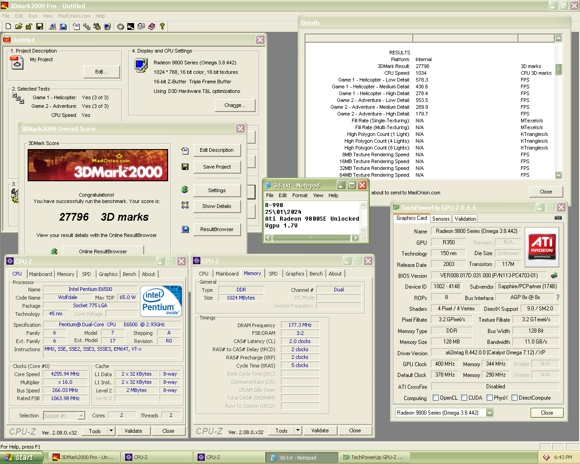The width and height of the screenshot is (580, 464).
Task: Click the Show Details button
Action: 217,206
